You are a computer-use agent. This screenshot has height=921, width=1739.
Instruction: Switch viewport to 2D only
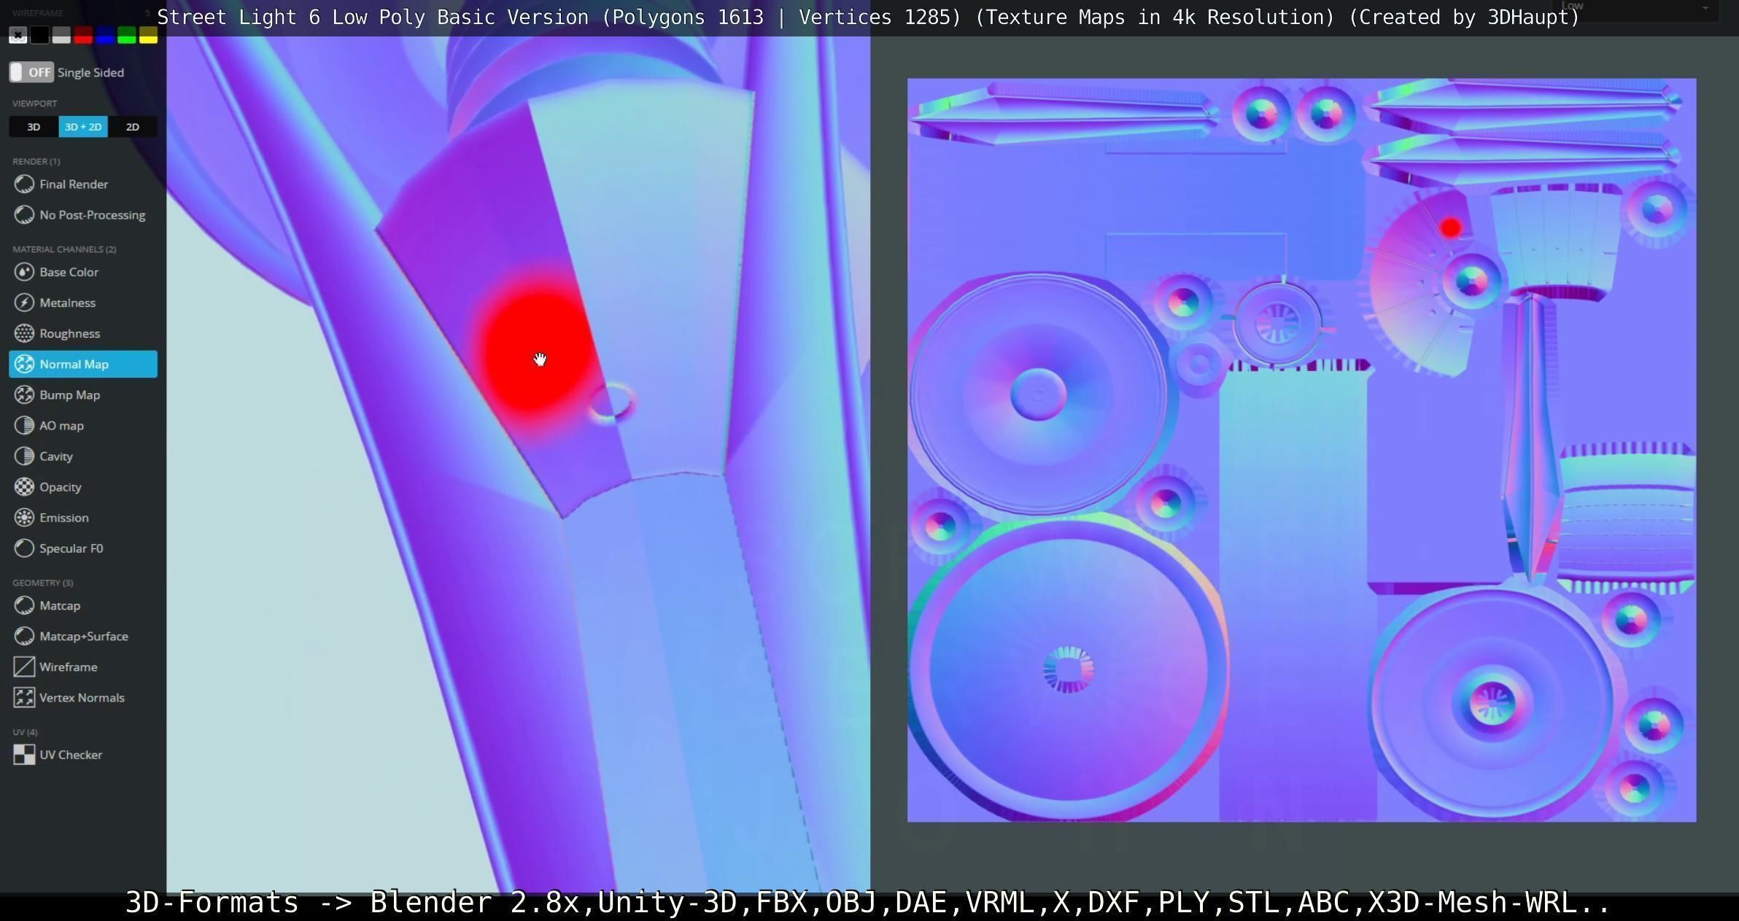[x=132, y=127]
